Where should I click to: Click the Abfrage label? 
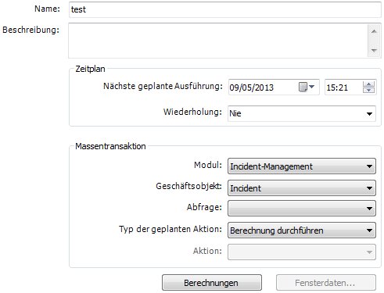coord(204,207)
